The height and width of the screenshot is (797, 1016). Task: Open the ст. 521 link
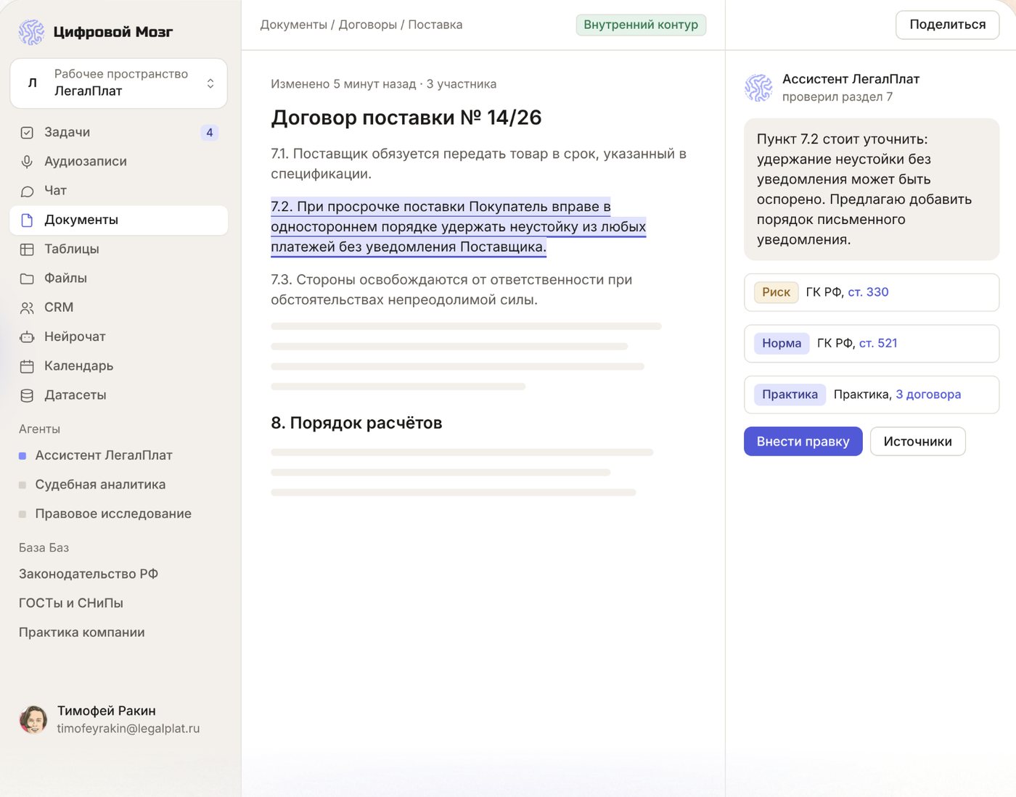click(x=878, y=343)
